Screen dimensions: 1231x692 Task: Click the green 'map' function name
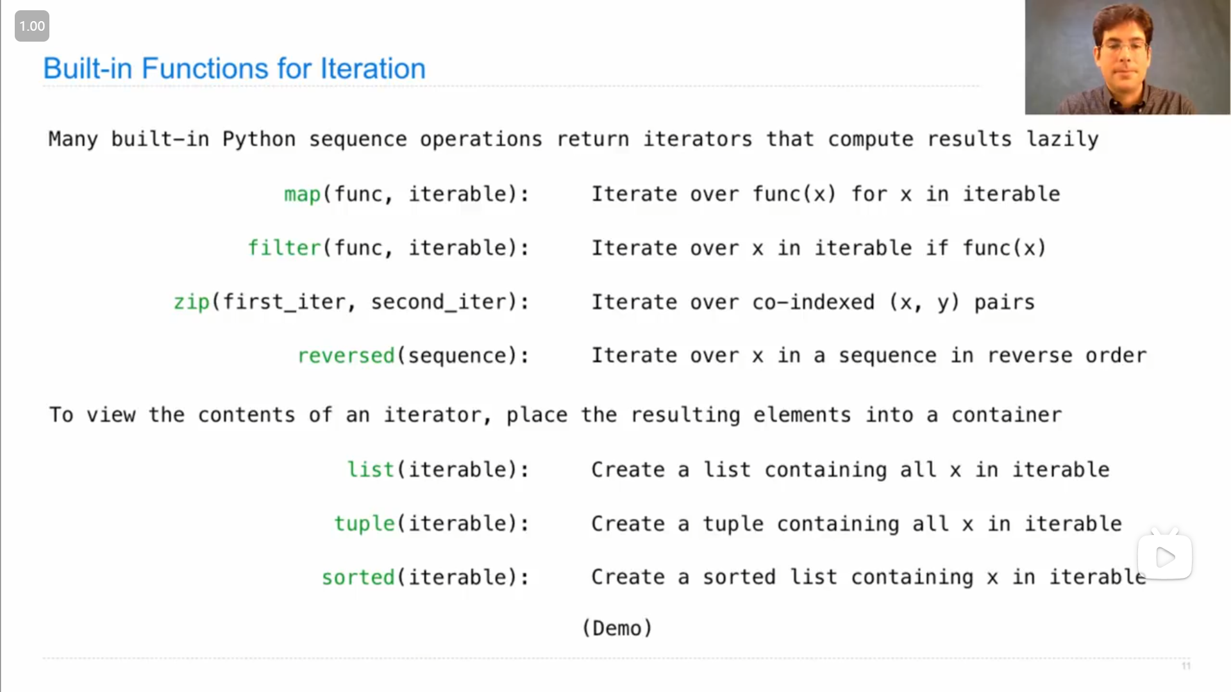pyautogui.click(x=302, y=194)
